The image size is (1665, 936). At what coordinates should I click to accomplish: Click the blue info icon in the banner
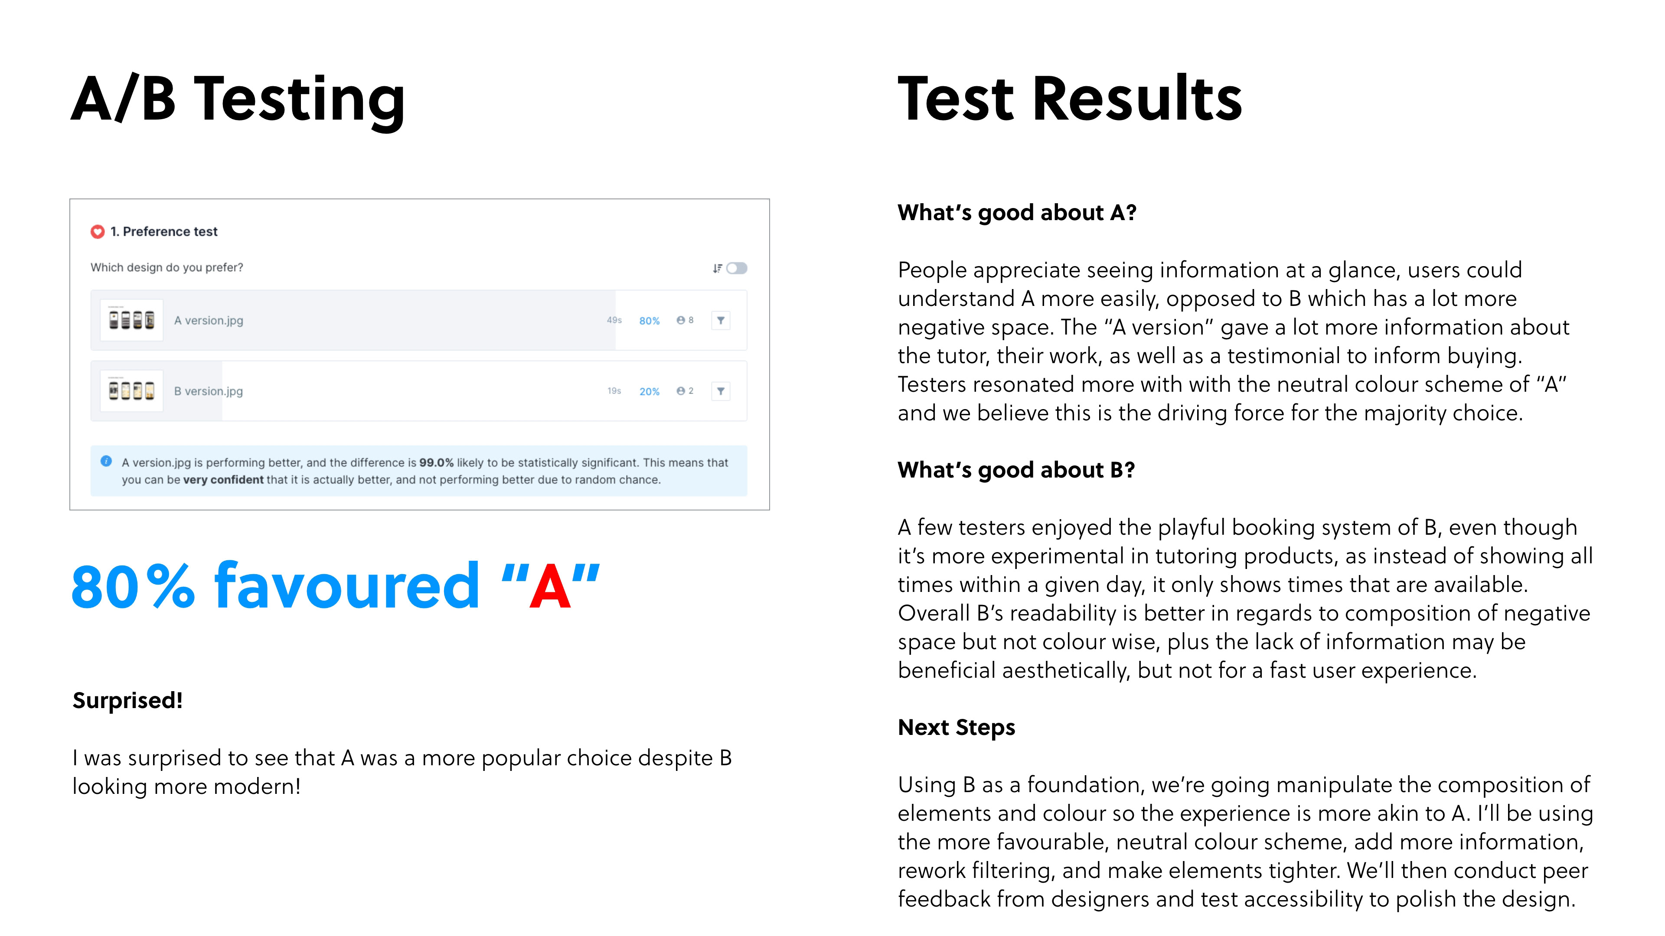[107, 461]
